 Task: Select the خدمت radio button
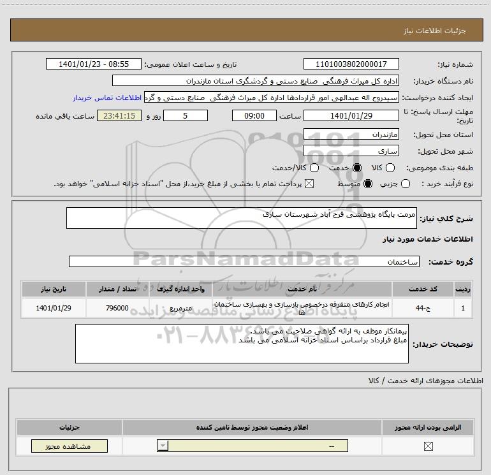[x=356, y=168]
